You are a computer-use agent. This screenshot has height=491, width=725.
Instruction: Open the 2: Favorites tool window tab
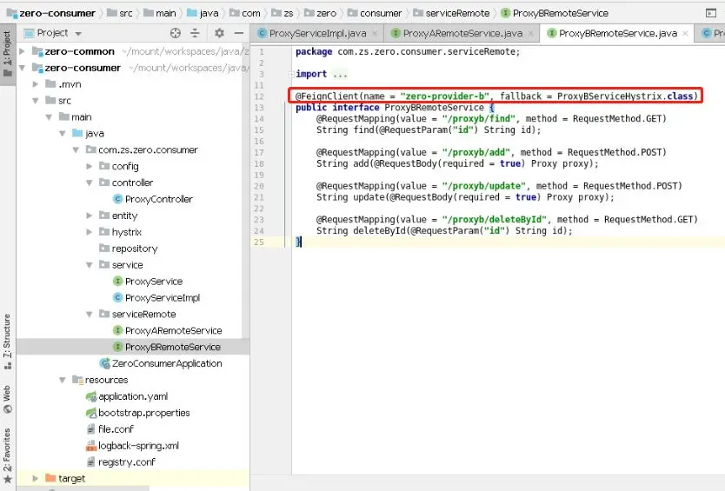(x=8, y=456)
